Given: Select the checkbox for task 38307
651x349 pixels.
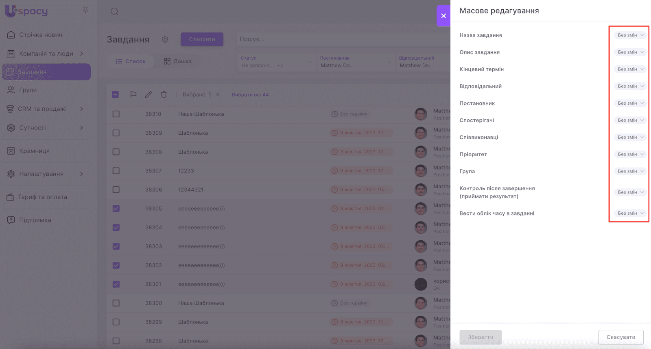Looking at the screenshot, I should [x=116, y=171].
